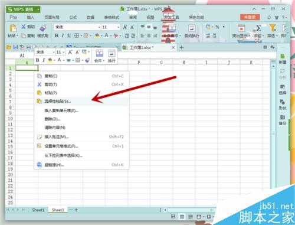
Task: Click the Auto Wrap (自动换行) ribbon icon
Action: (x=192, y=28)
